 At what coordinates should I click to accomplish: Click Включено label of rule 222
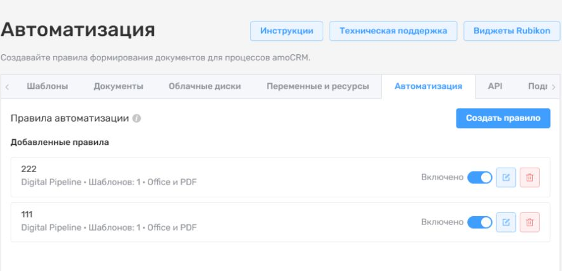pyautogui.click(x=442, y=177)
